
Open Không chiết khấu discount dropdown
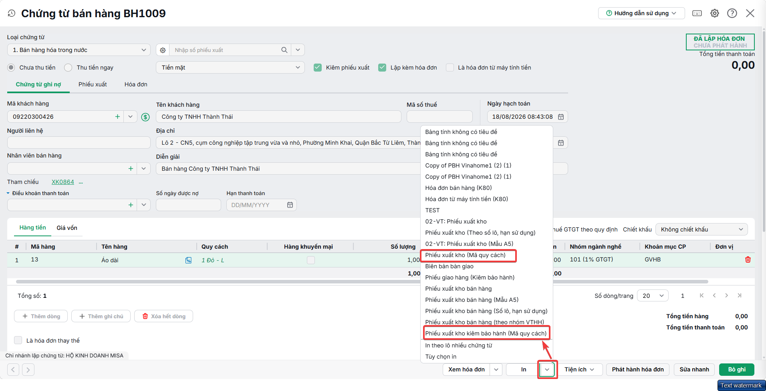[701, 229]
